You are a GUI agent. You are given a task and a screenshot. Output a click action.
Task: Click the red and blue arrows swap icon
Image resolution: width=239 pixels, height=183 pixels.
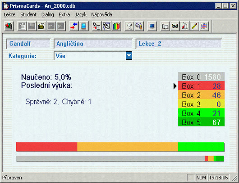[74, 26]
